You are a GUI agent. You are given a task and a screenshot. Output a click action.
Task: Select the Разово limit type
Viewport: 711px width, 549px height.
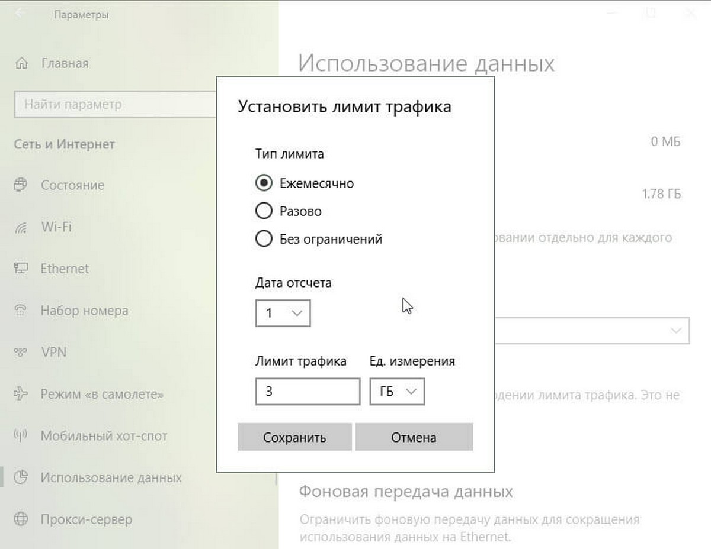coord(263,211)
